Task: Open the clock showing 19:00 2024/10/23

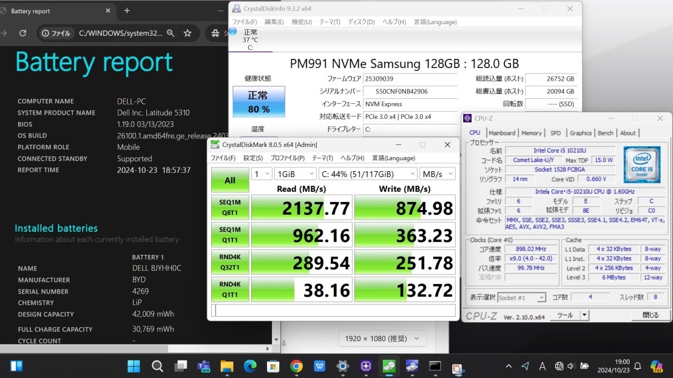Action: click(614, 366)
